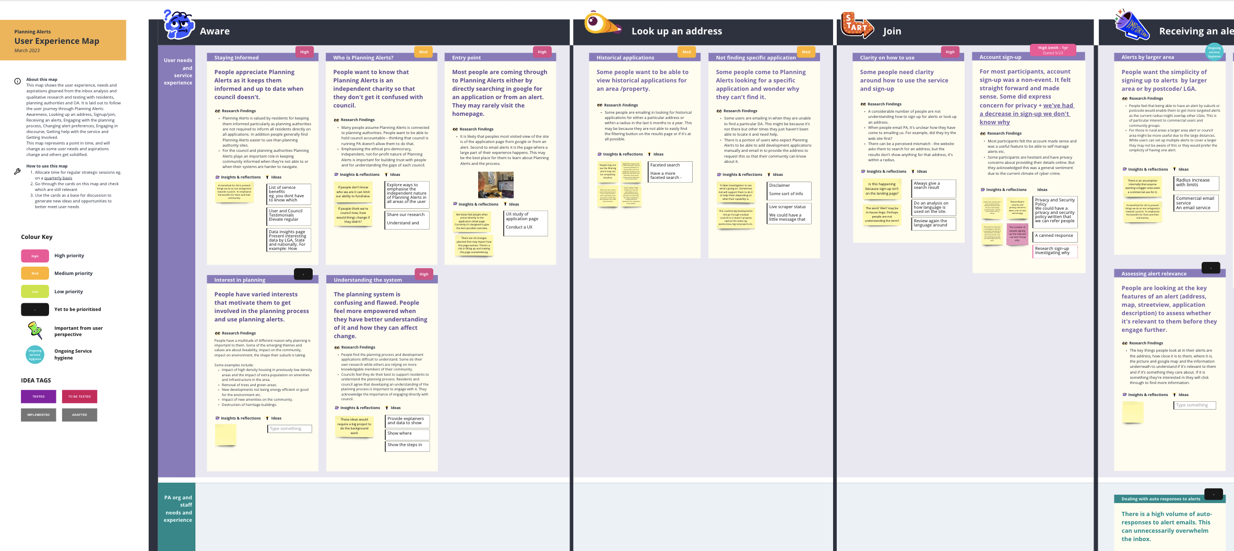Select the purple TESTED idea tag

[39, 397]
